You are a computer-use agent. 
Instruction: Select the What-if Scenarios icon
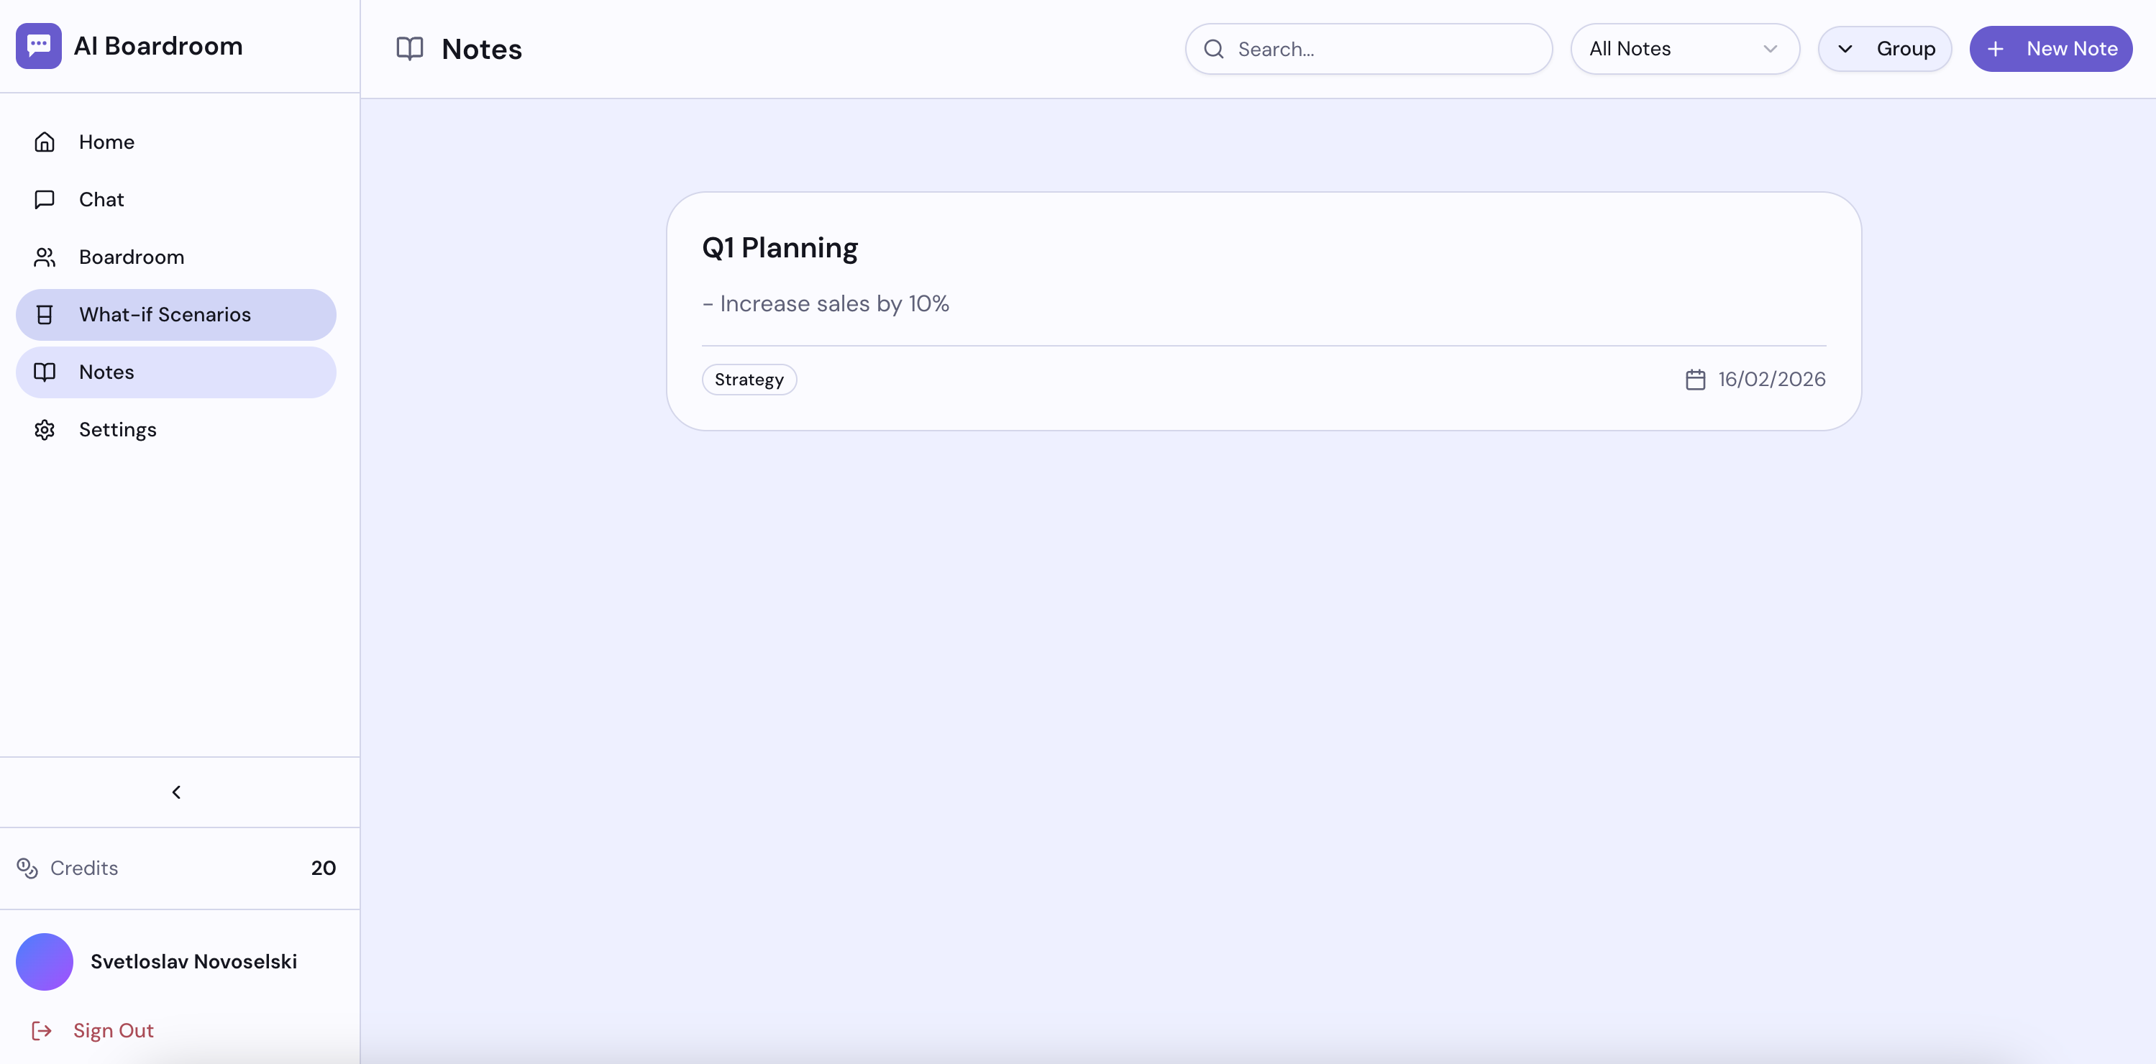(45, 314)
